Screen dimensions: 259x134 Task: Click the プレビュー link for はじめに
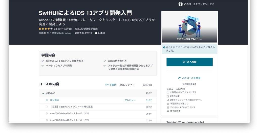(x=130, y=100)
